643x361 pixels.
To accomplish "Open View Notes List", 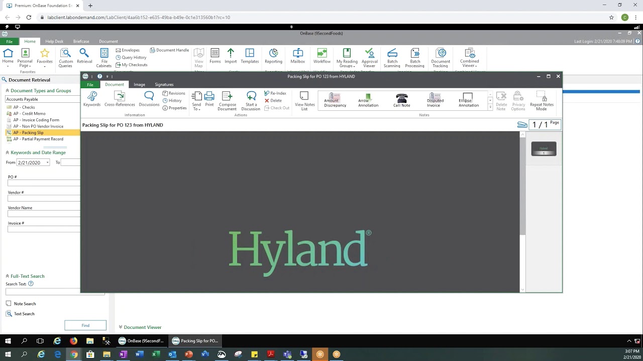I will point(304,101).
